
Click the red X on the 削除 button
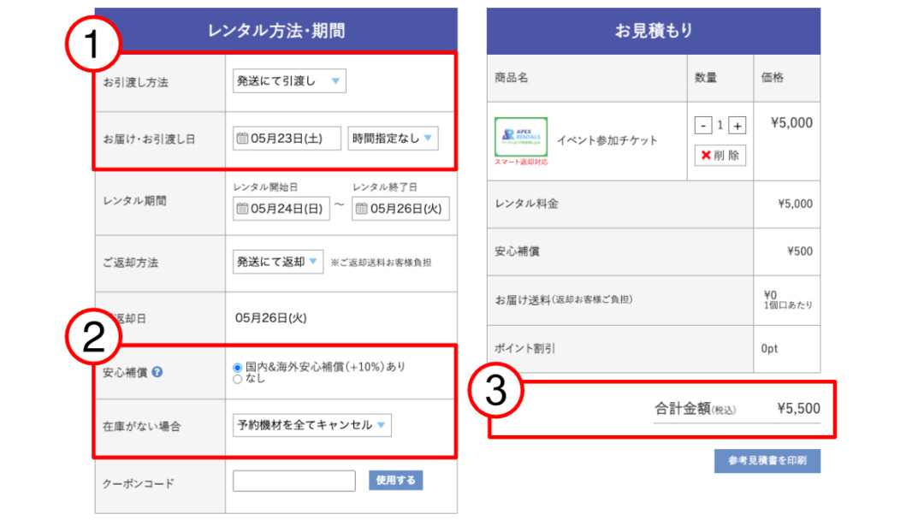pyautogui.click(x=706, y=156)
